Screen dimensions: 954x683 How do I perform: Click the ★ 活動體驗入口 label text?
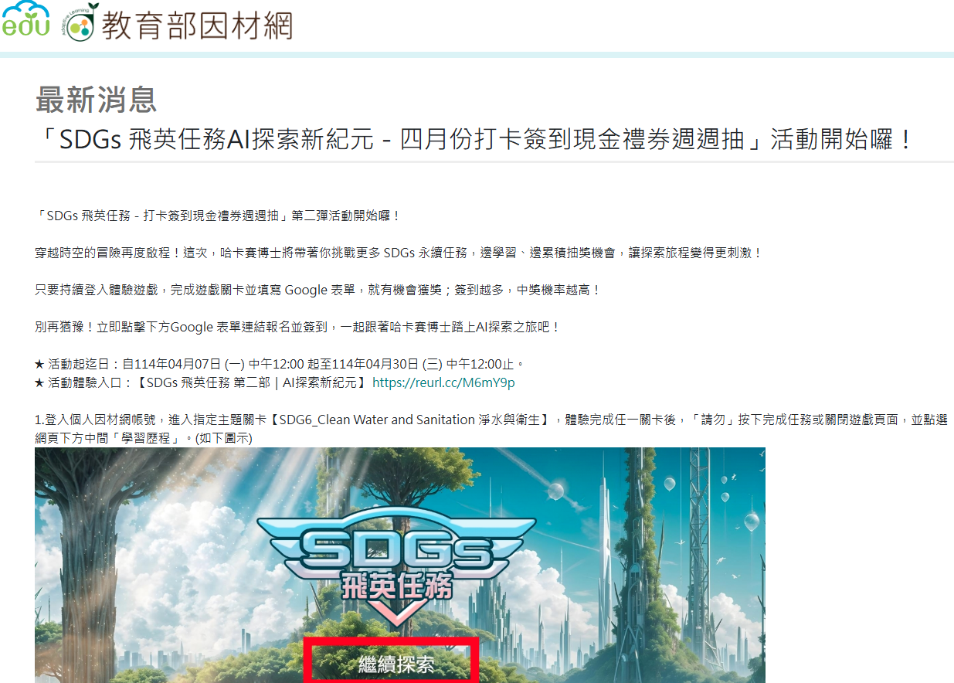pyautogui.click(x=84, y=382)
